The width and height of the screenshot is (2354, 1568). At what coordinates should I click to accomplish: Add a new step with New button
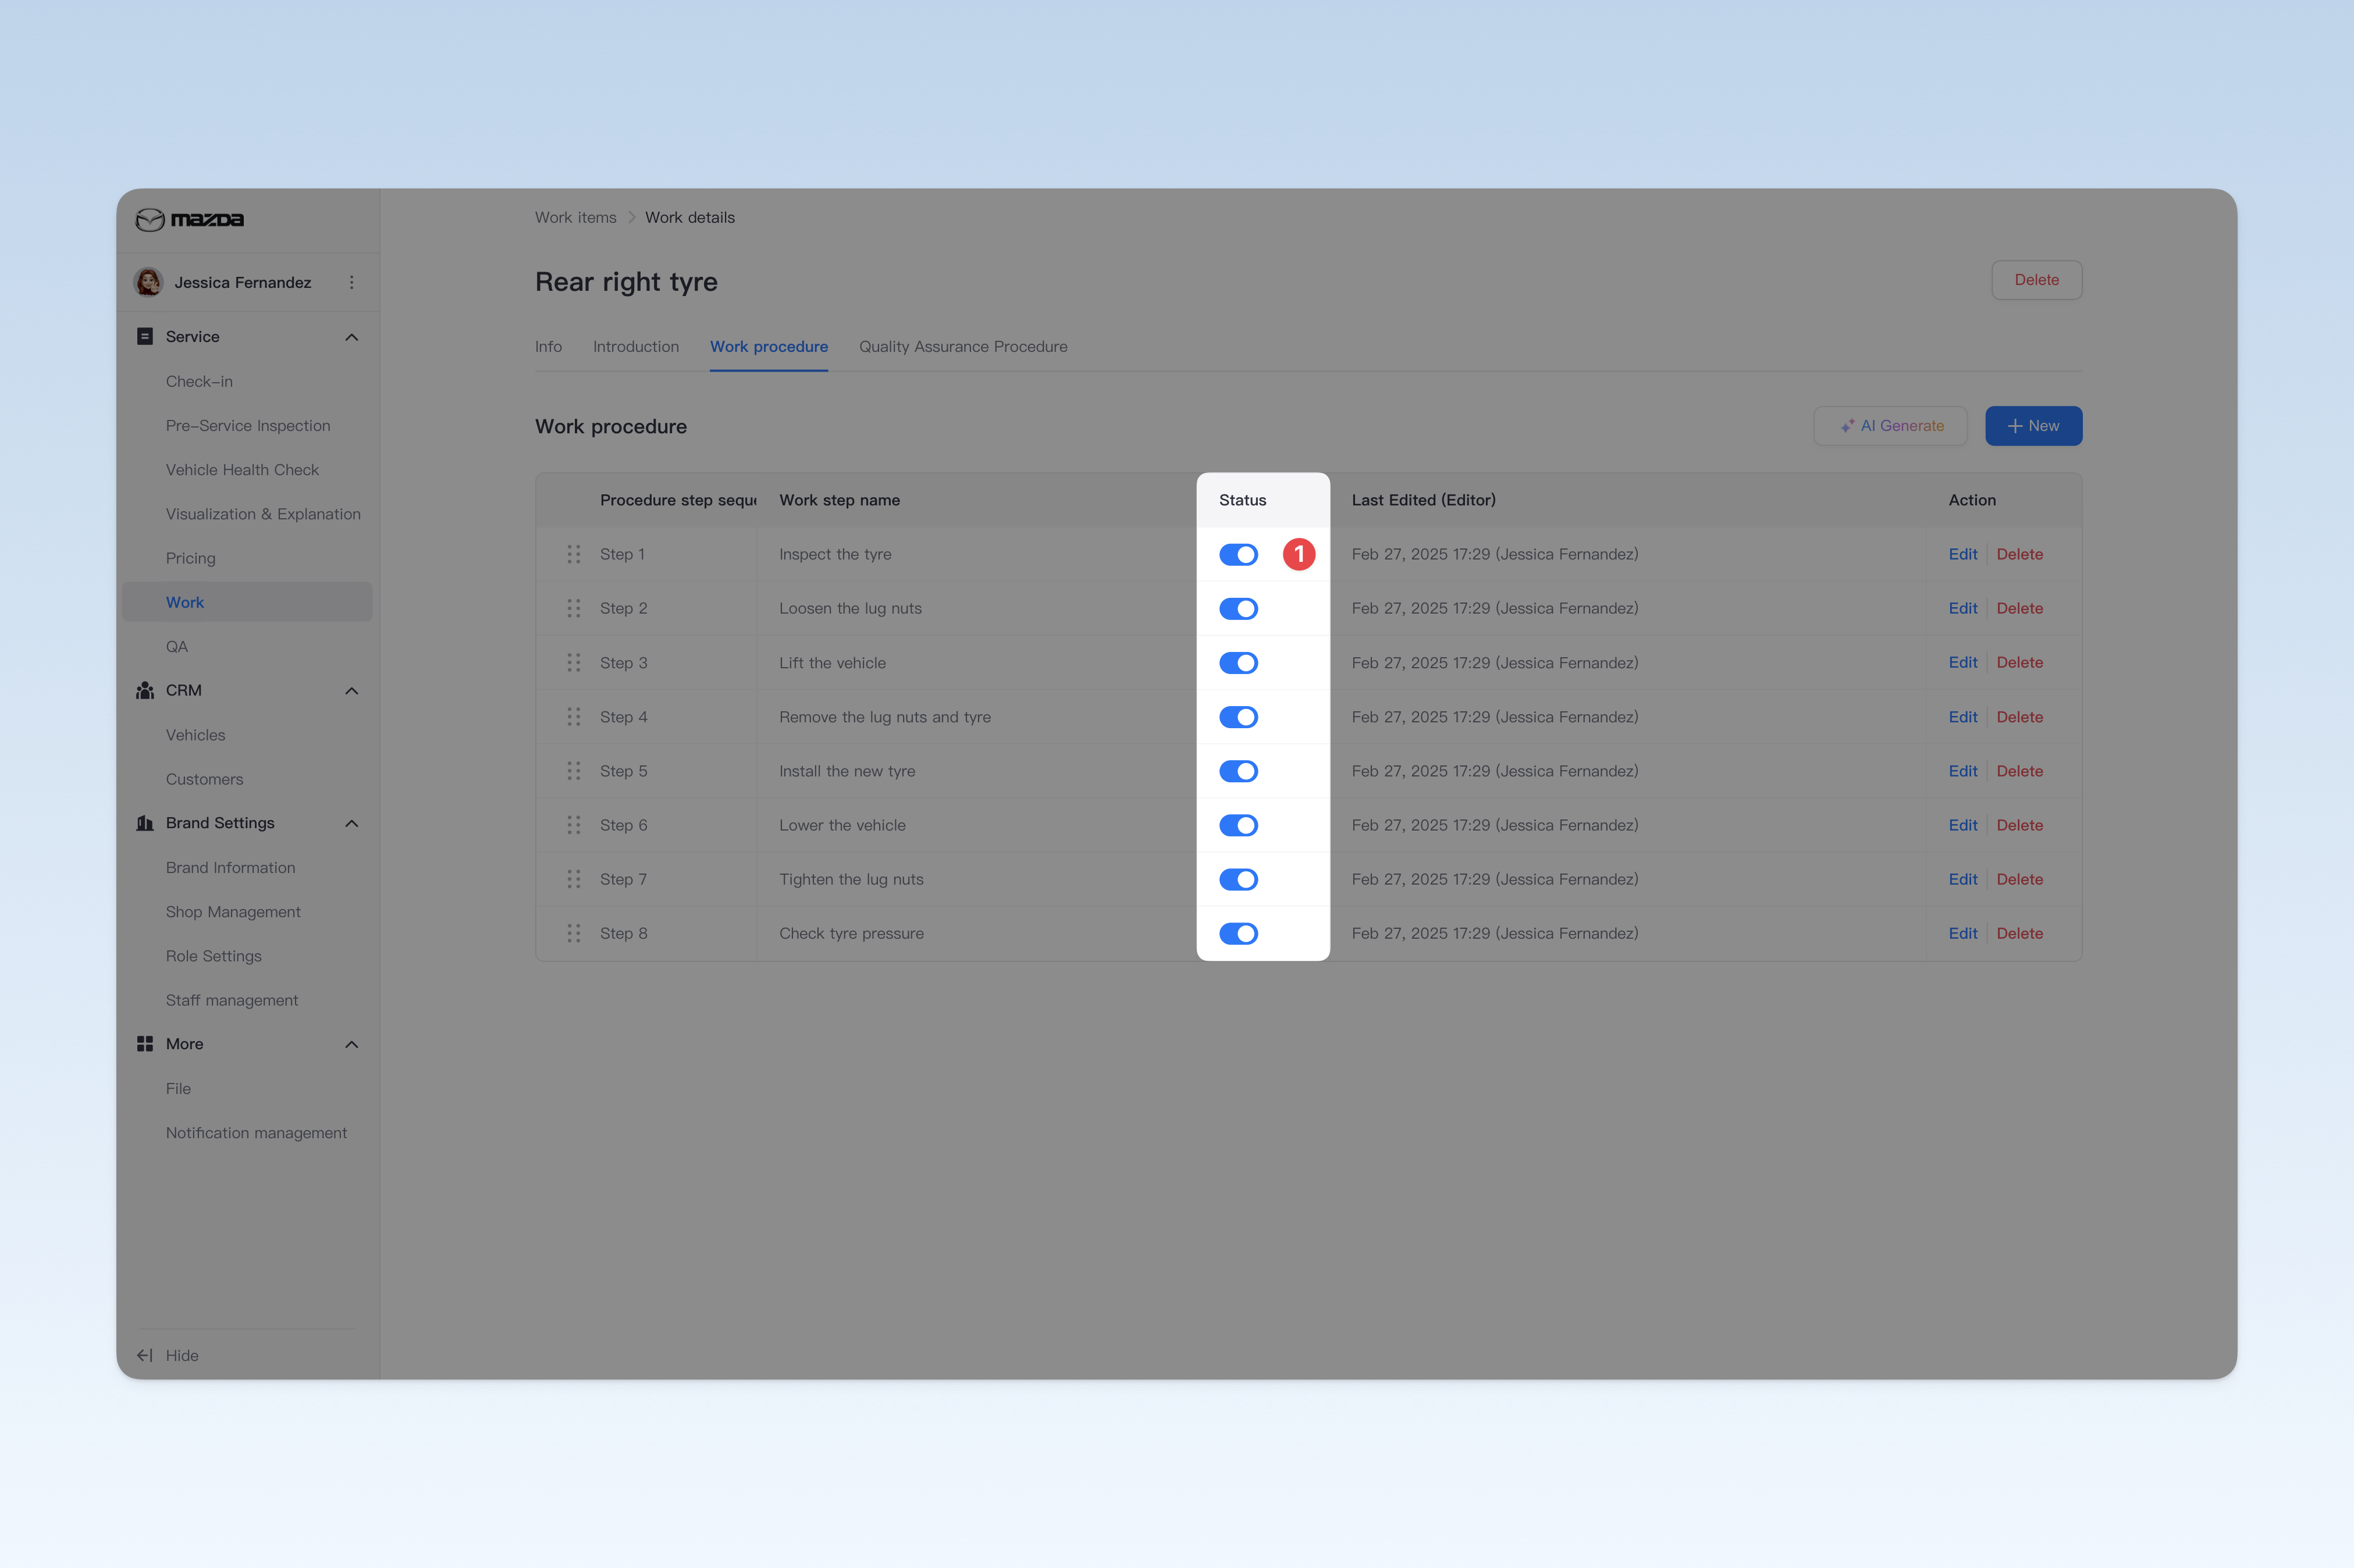click(x=2034, y=426)
